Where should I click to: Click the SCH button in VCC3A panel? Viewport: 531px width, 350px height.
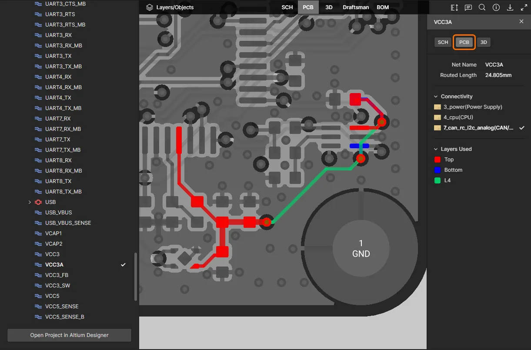[x=443, y=42]
